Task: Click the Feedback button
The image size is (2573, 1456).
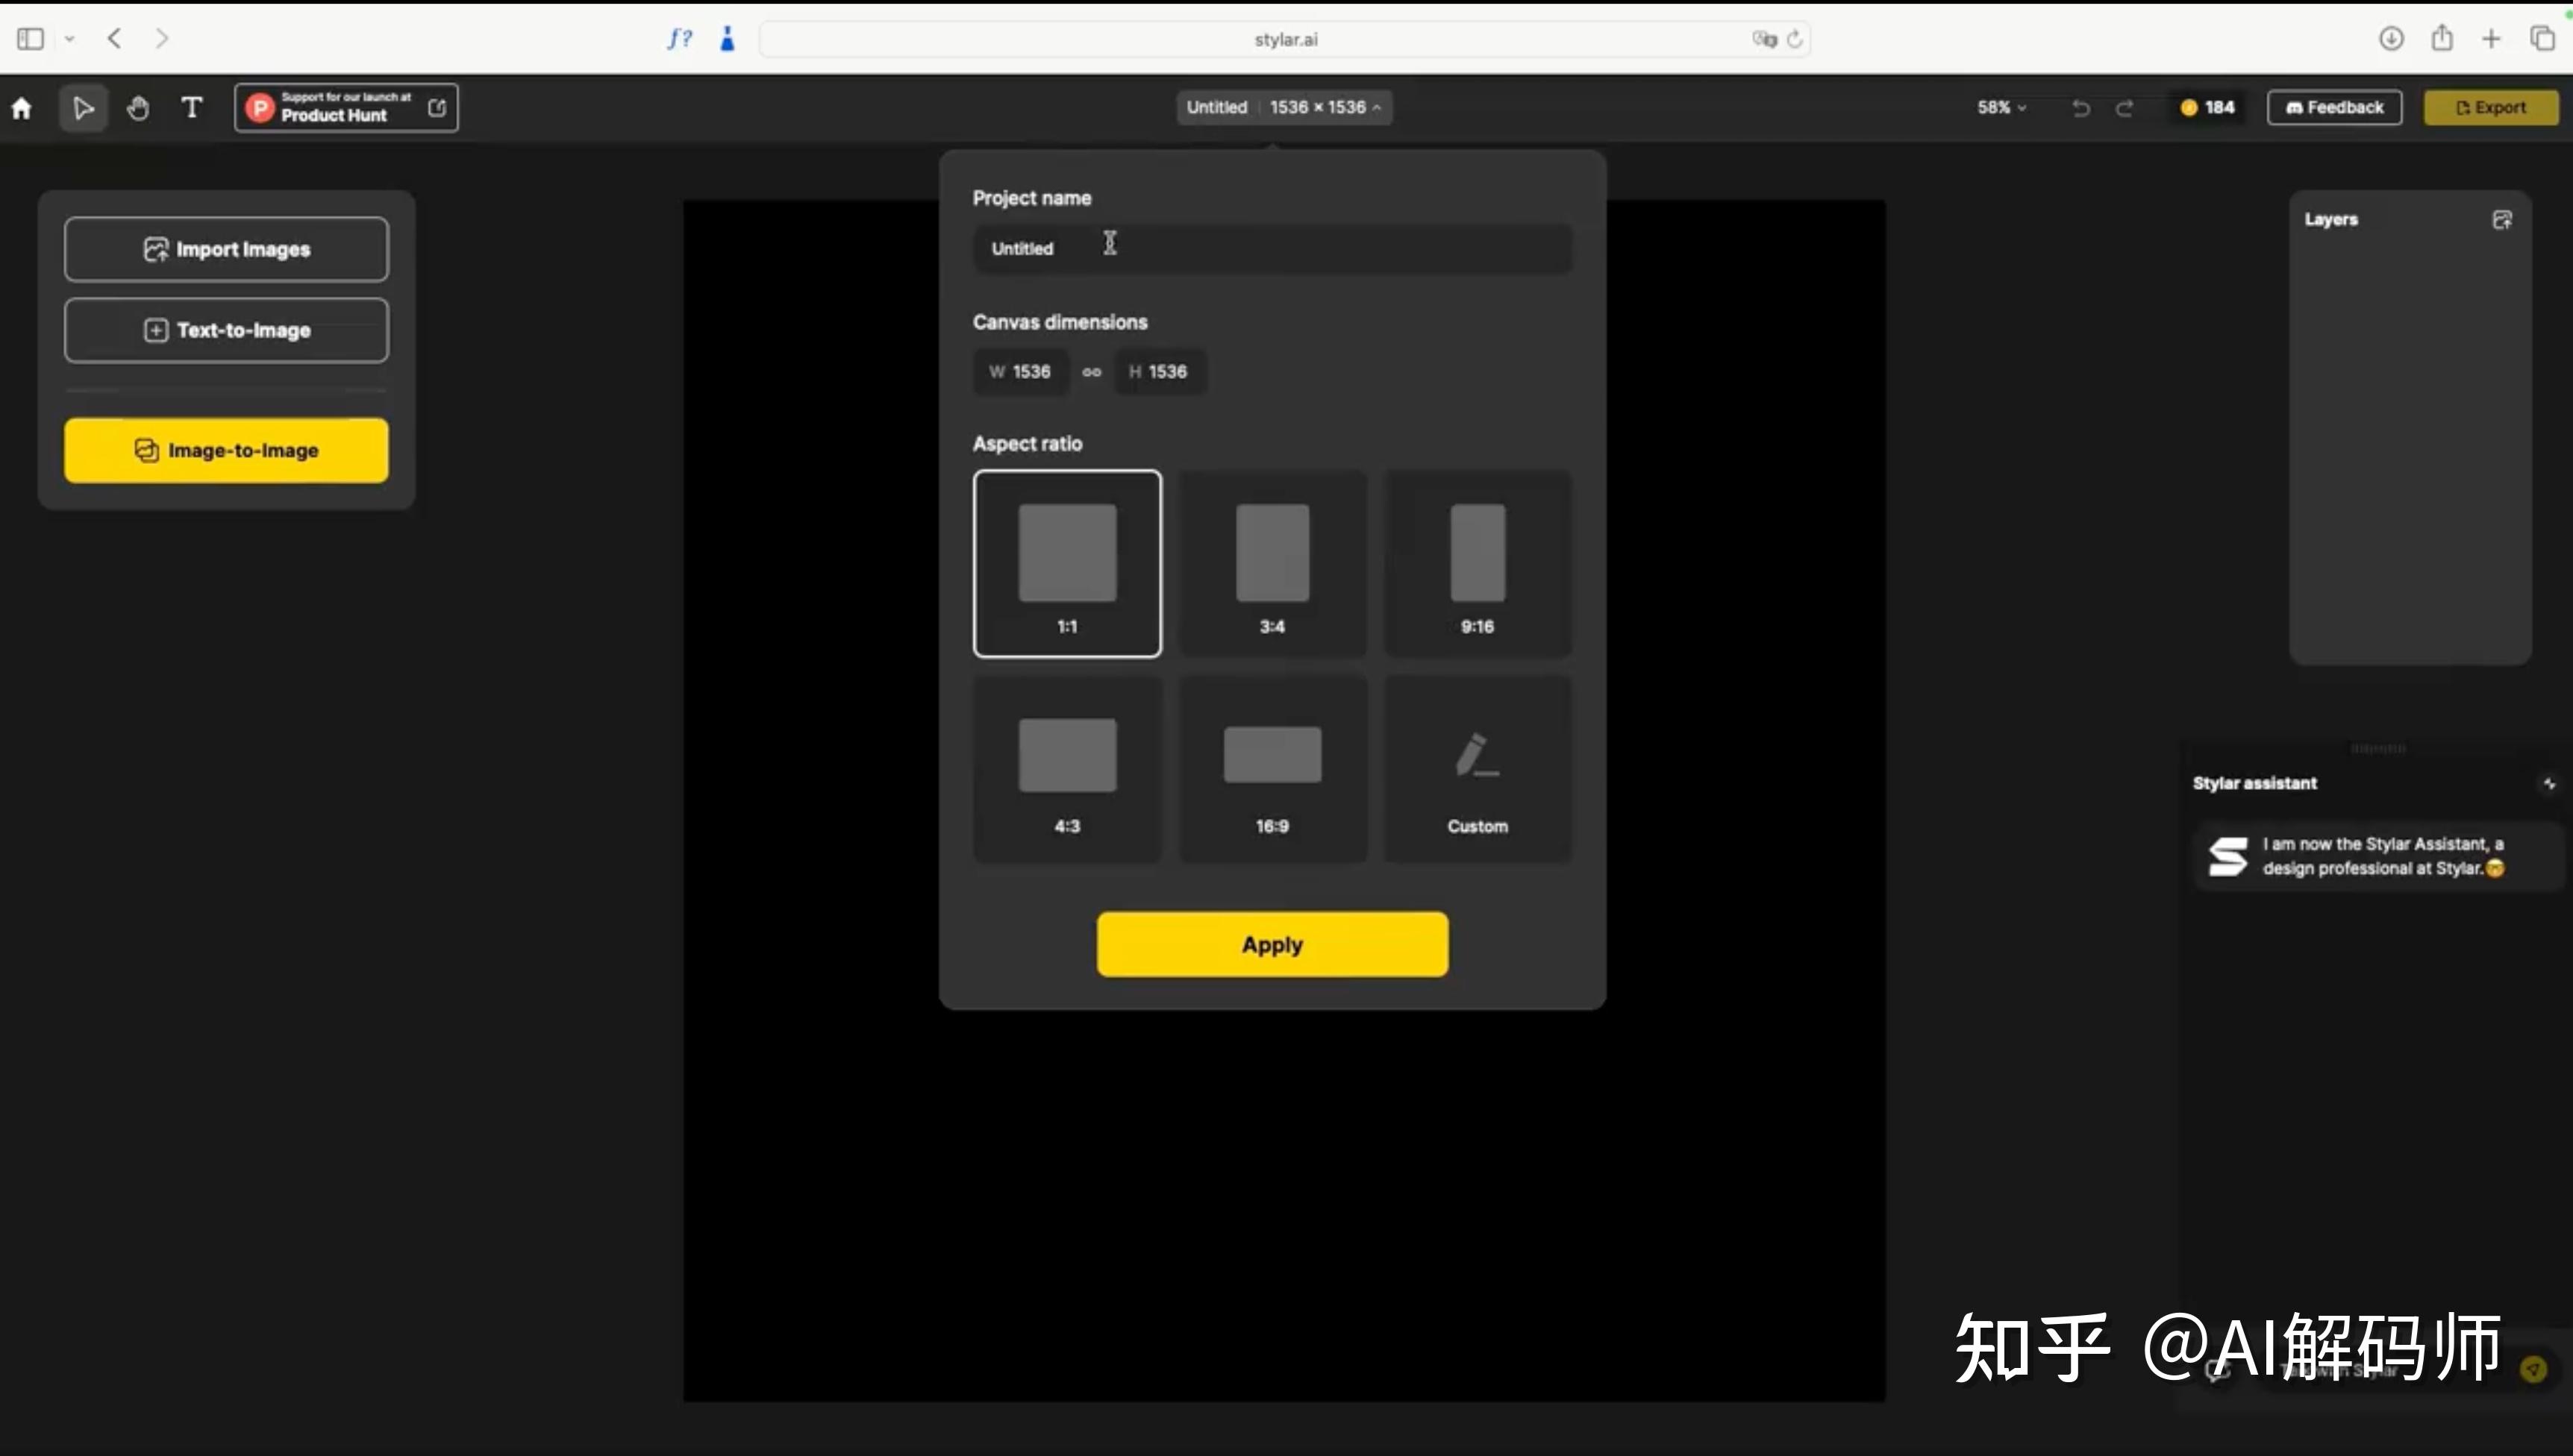Action: point(2334,107)
